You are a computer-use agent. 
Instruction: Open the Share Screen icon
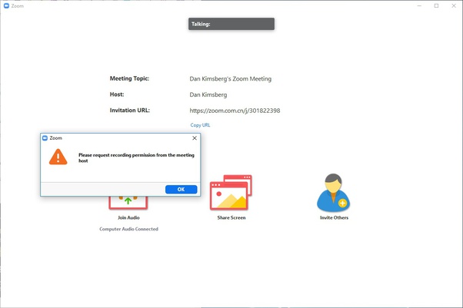tap(231, 192)
